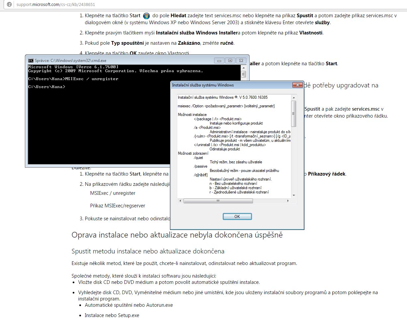Click the 'Příkaz MSIExec/regserver' text on the webpage
407x320 pixels.
click(x=118, y=206)
